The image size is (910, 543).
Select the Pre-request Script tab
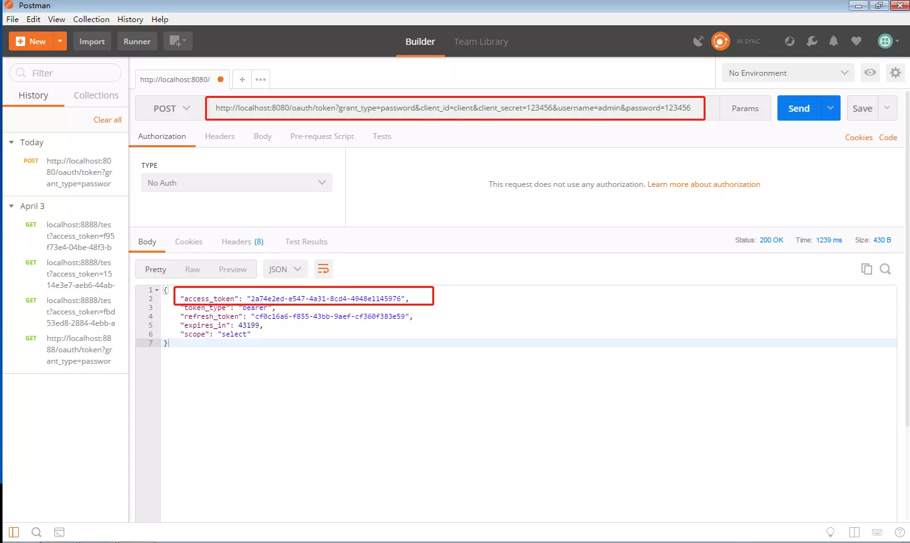coord(322,136)
